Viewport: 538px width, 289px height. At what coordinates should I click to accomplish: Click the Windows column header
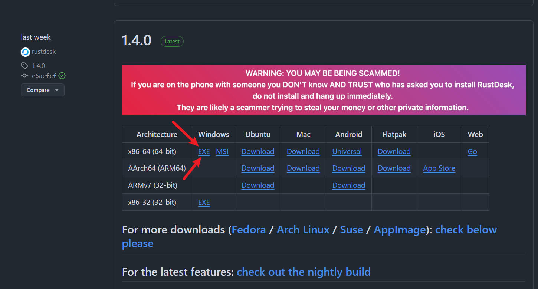pos(214,134)
